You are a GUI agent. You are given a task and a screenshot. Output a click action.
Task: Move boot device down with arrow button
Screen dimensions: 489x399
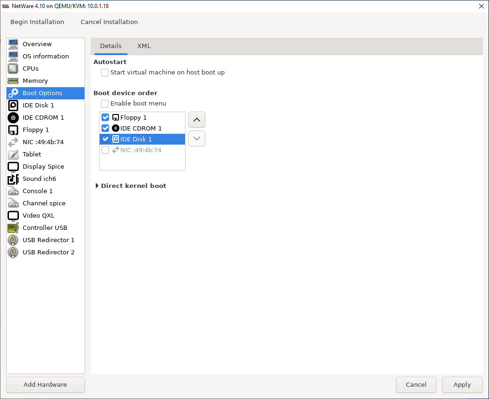[197, 138]
